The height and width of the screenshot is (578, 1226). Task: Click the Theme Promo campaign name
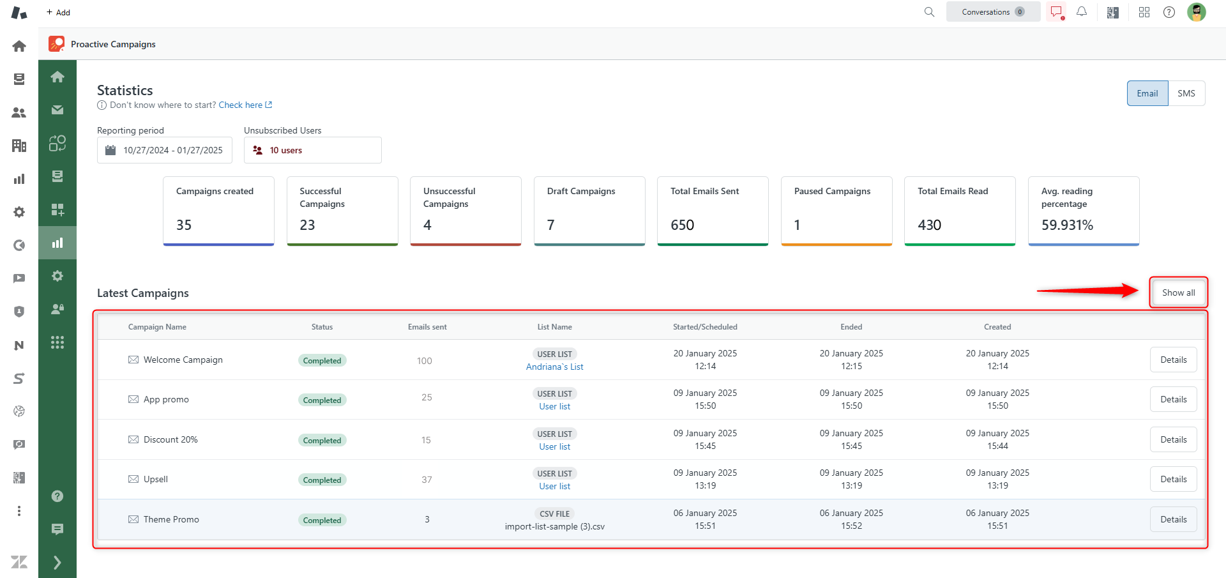coord(171,519)
